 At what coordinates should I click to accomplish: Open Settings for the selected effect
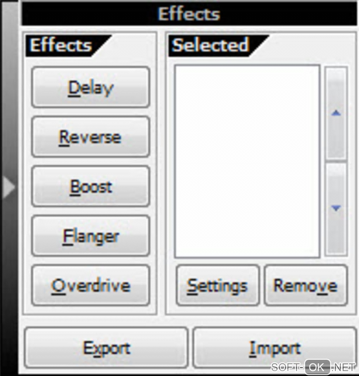pyautogui.click(x=218, y=285)
